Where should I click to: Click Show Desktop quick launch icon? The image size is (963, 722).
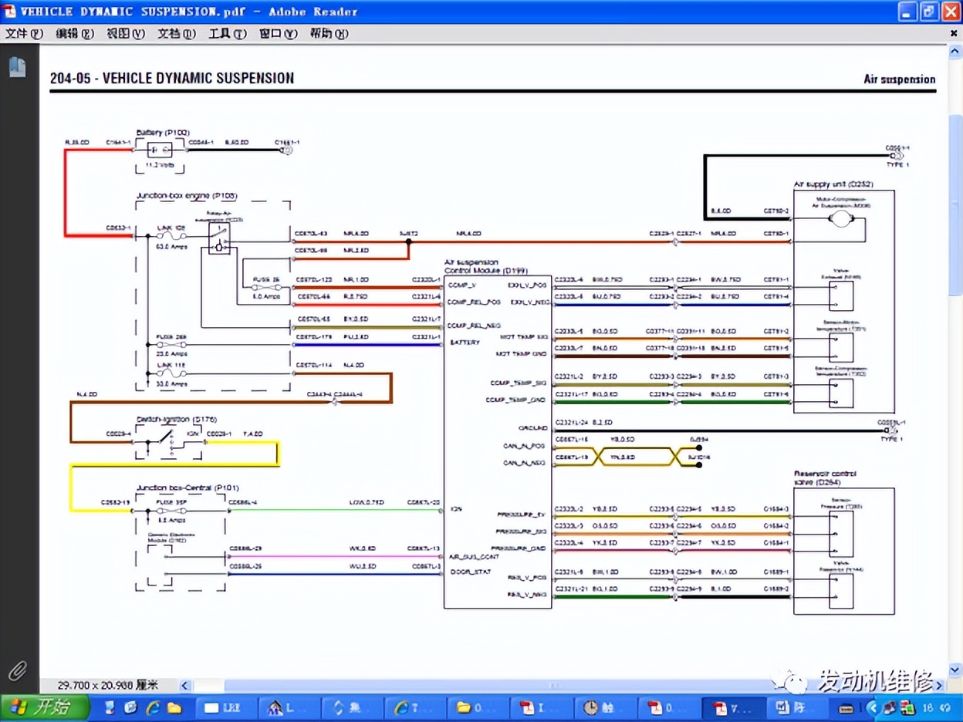[110, 707]
